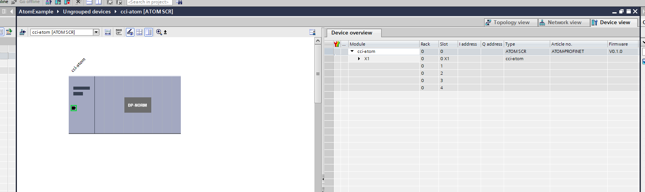Image resolution: width=645 pixels, height=192 pixels.
Task: Switch to Network view tab
Action: tap(563, 22)
